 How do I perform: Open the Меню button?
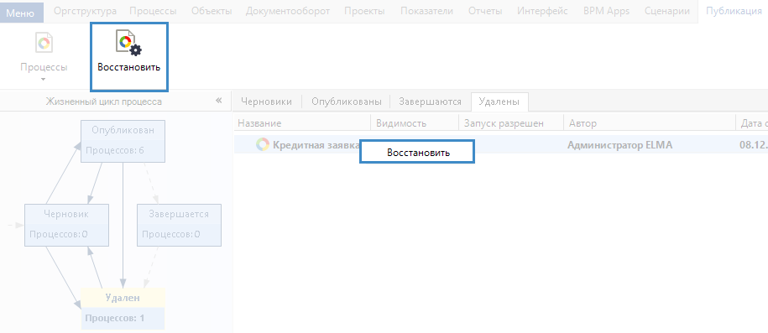[x=22, y=12]
